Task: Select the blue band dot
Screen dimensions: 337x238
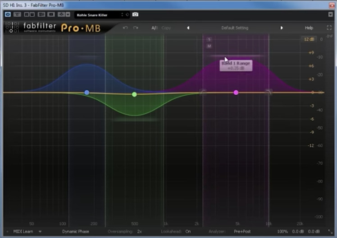Action: coord(87,92)
